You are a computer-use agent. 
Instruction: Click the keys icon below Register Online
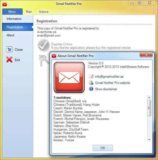coord(44,61)
